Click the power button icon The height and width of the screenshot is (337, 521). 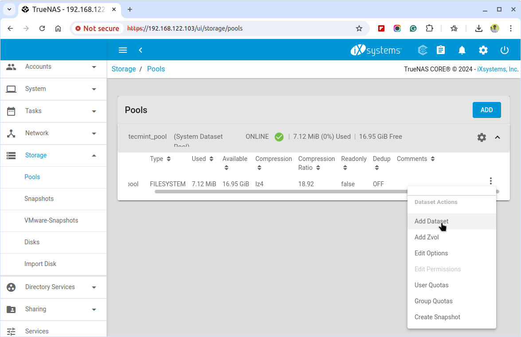coord(505,50)
